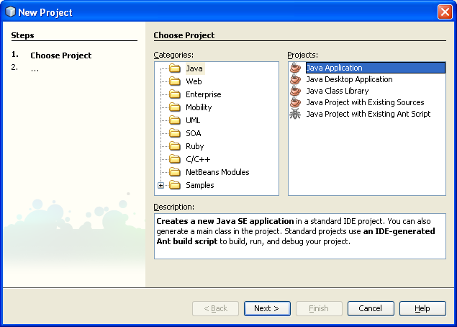Click the Java Class Library icon
This screenshot has height=327, width=457.
click(295, 91)
